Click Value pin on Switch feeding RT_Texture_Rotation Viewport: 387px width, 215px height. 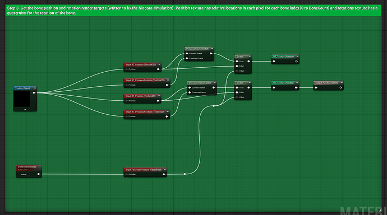pyautogui.click(x=237, y=71)
